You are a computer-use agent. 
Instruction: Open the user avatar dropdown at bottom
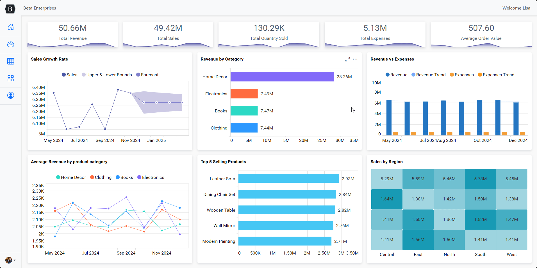coord(10,260)
